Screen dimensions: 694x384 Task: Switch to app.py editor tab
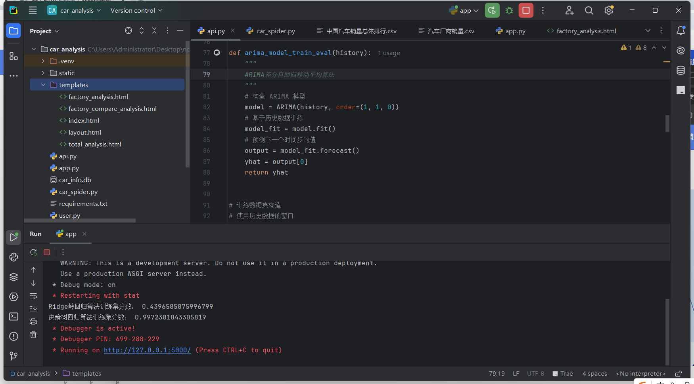tap(511, 31)
